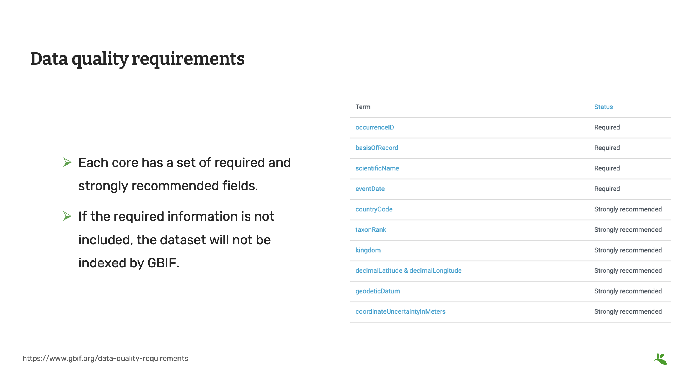Viewport: 691px width, 389px height.
Task: Open the decimalLatitude & decimalLongitude link
Action: click(x=408, y=270)
